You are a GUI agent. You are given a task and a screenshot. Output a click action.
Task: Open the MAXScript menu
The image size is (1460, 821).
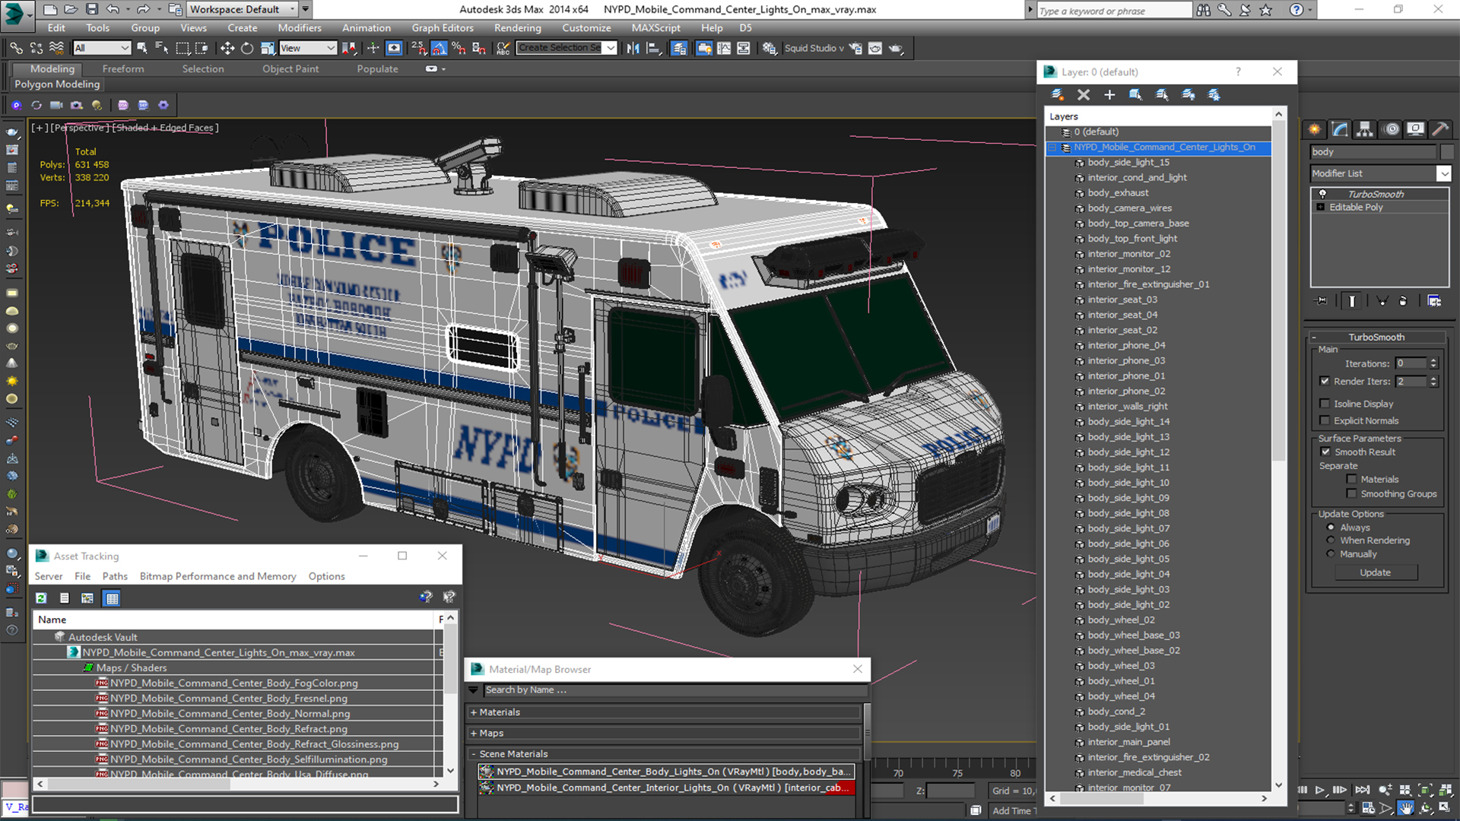(x=655, y=28)
